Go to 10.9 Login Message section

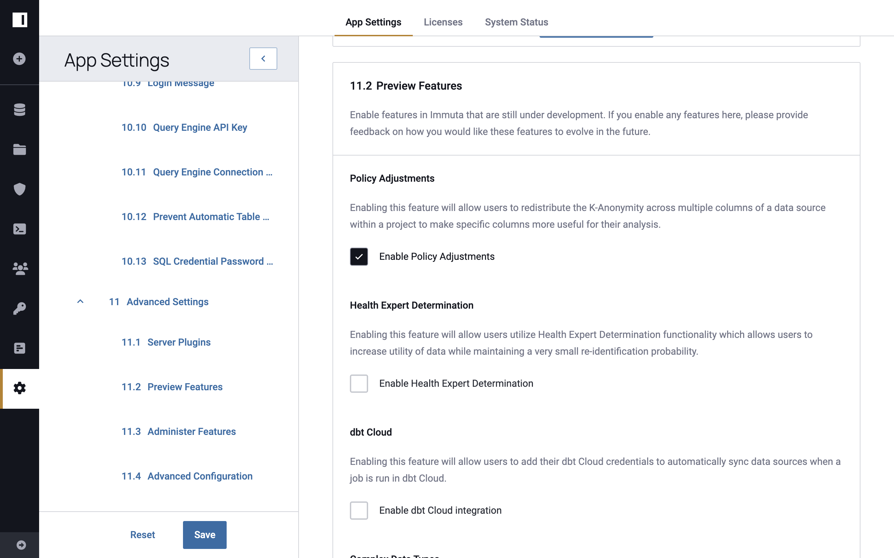[x=168, y=83]
